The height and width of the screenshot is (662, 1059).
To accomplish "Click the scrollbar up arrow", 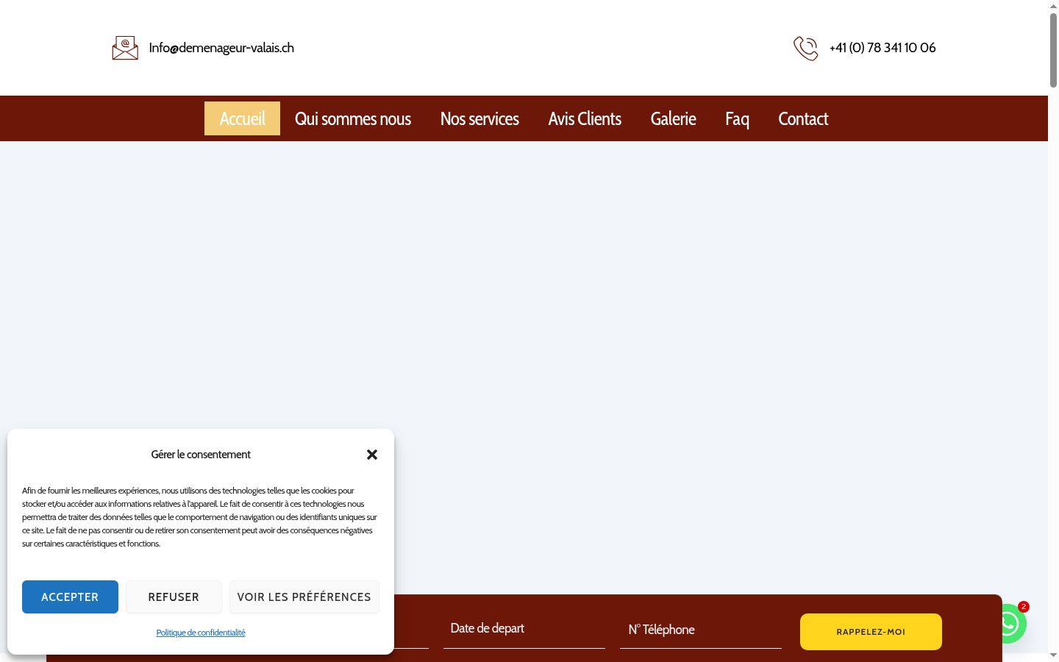I will pos(1053,5).
